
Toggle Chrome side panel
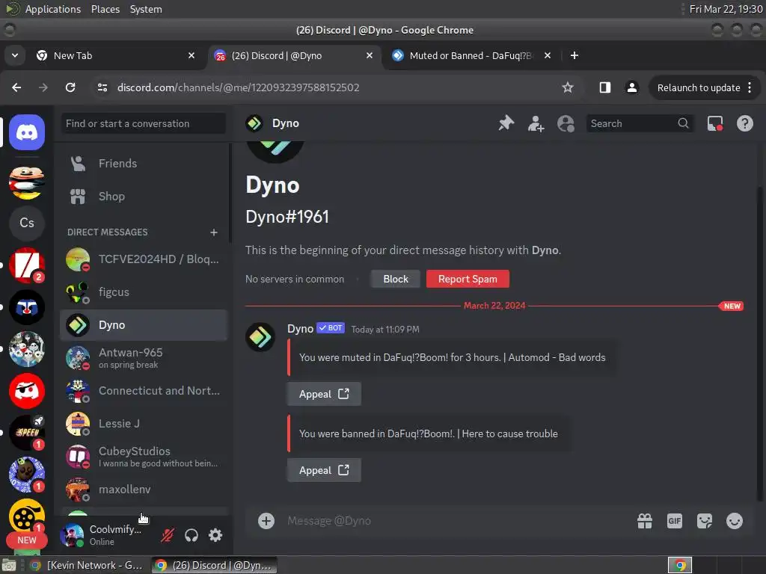(604, 87)
